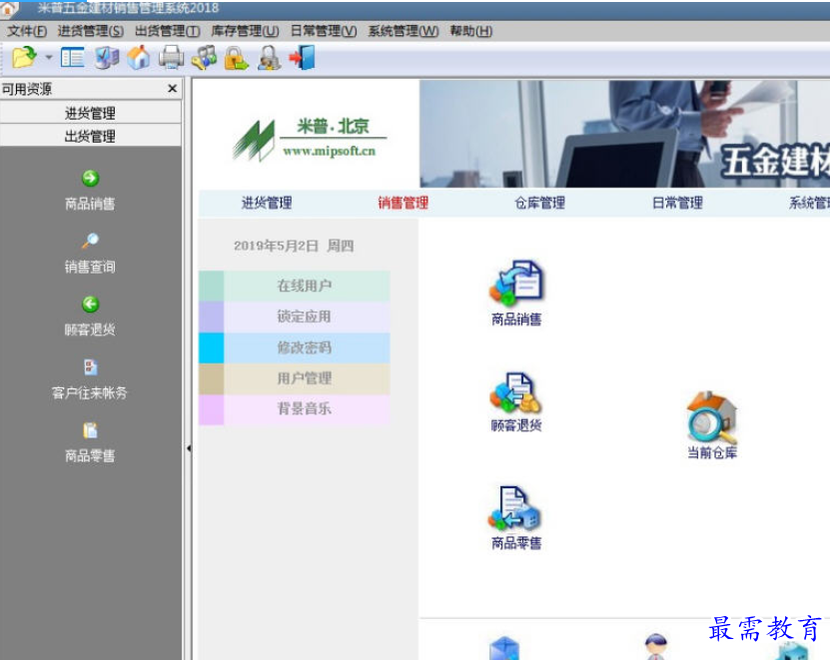830x660 pixels.
Task: Open 商品零售 icon in main panel
Action: click(x=516, y=518)
